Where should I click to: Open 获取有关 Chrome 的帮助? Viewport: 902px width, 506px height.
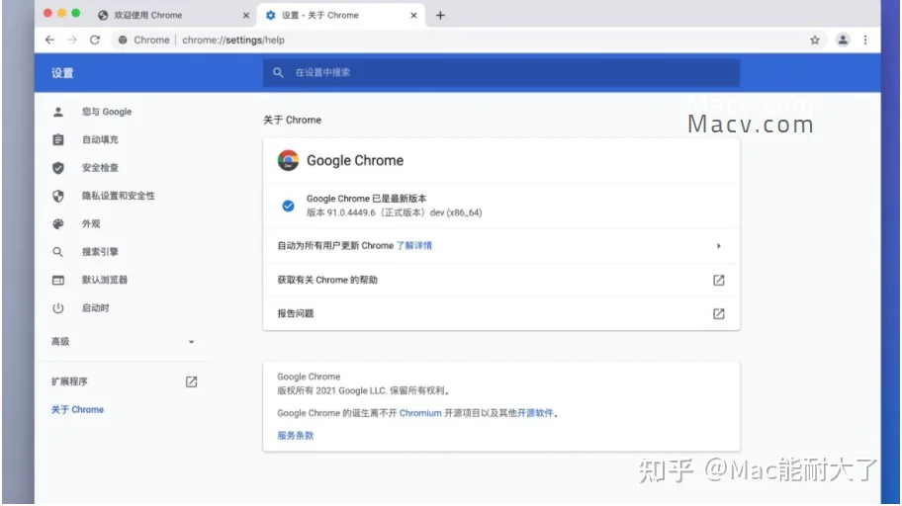(x=501, y=280)
